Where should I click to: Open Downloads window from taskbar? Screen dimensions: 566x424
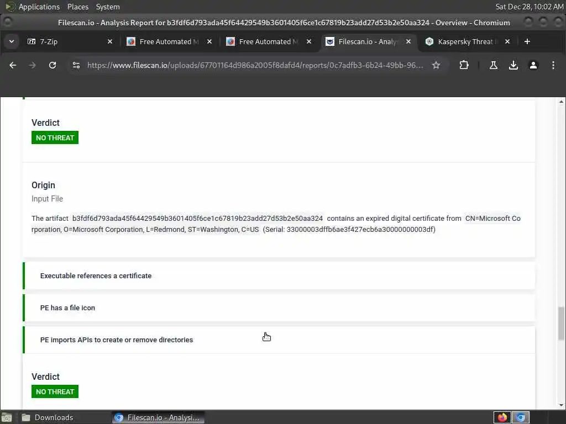[47, 417]
